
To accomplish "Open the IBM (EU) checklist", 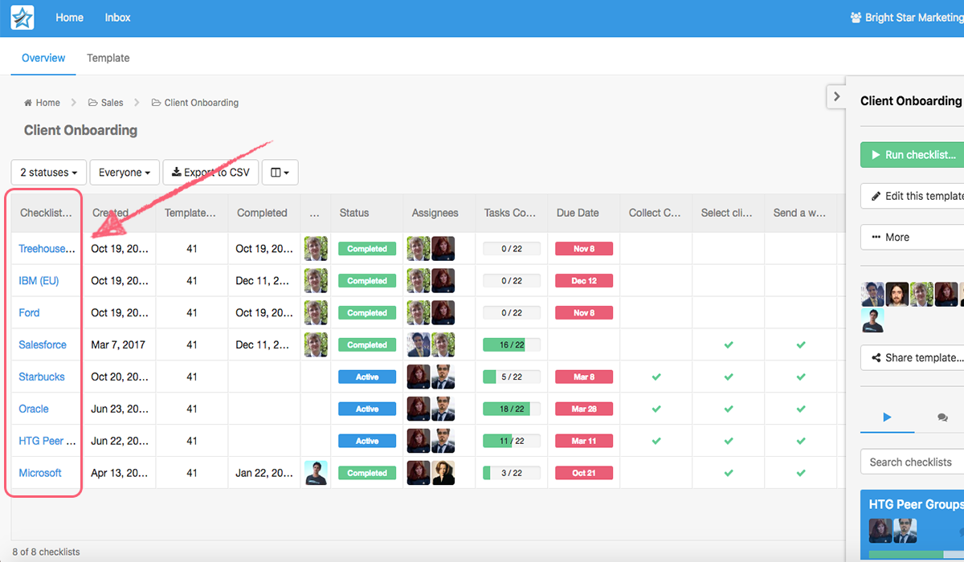I will tap(39, 281).
